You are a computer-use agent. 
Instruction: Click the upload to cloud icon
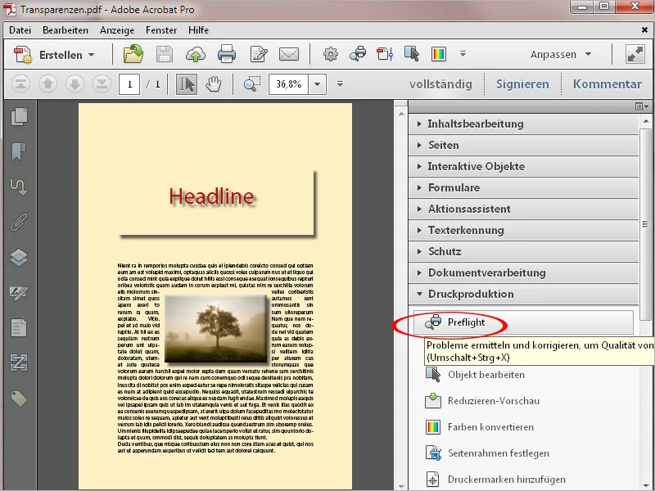tap(196, 55)
